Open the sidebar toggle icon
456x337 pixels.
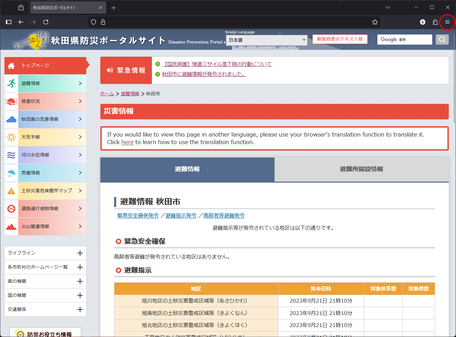pos(9,22)
